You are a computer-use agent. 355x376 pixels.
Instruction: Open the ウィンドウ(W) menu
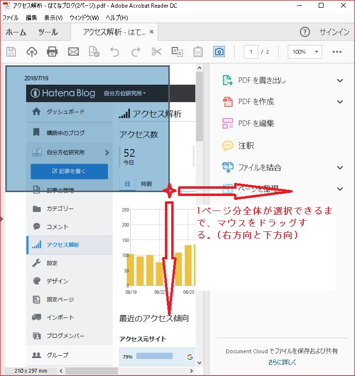click(x=84, y=18)
